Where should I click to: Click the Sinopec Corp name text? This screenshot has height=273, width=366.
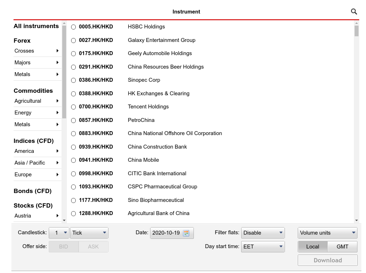click(x=144, y=80)
